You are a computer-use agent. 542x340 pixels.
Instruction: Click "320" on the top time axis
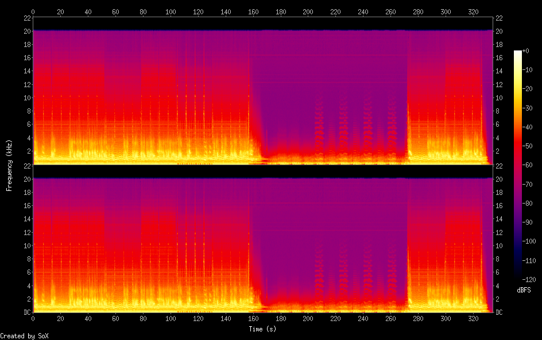click(x=473, y=11)
